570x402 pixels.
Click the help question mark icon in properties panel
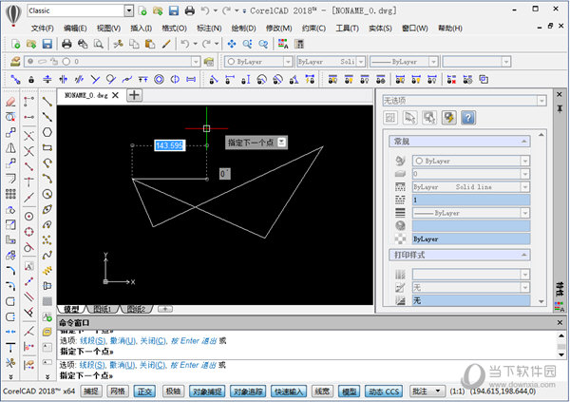pos(468,117)
